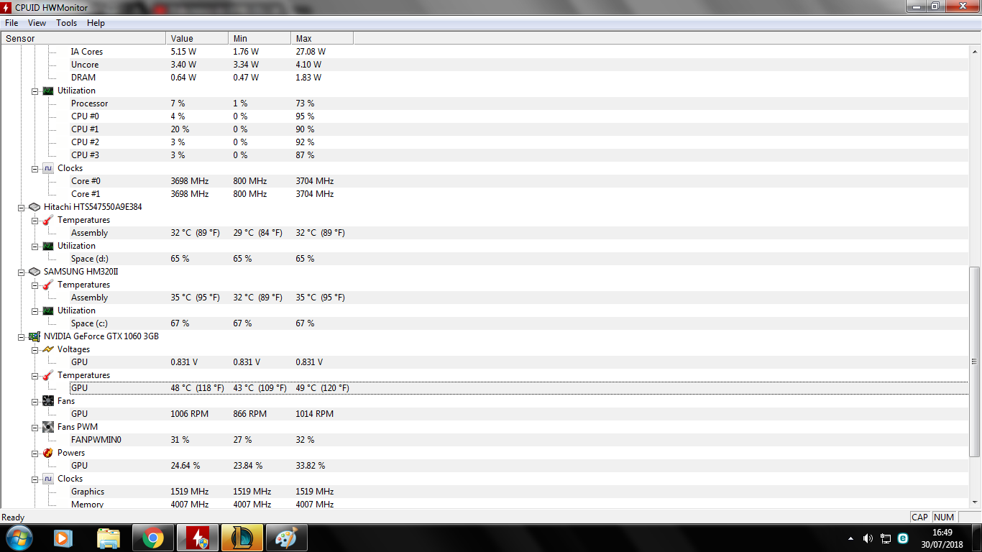Click the Hitachi Utilization icon
The image size is (982, 552).
(48, 246)
